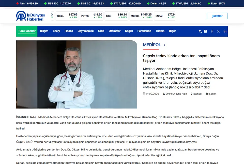Click the green arrow next to BIST 100
244x164 pixels.
pos(45,3)
